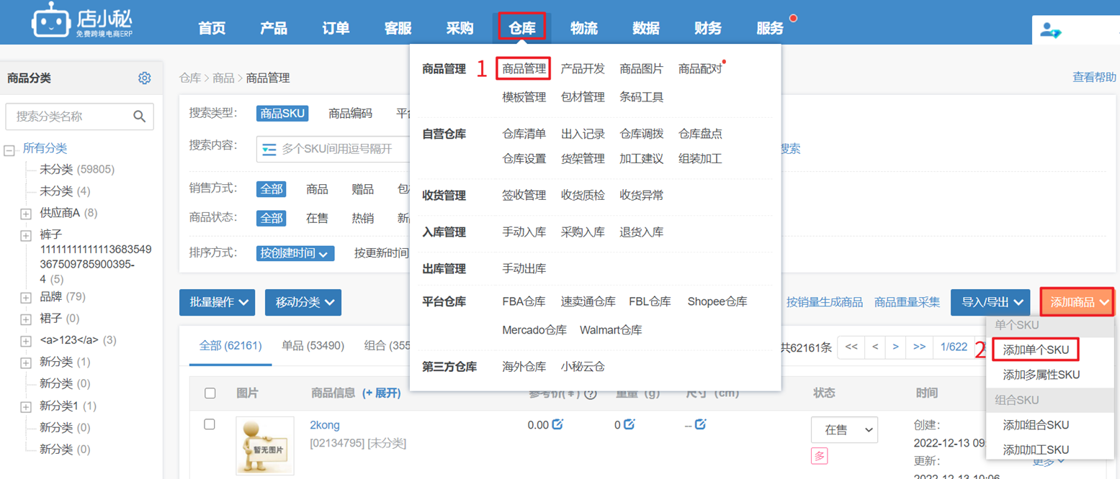Open 添加商品 dropdown button

1078,303
